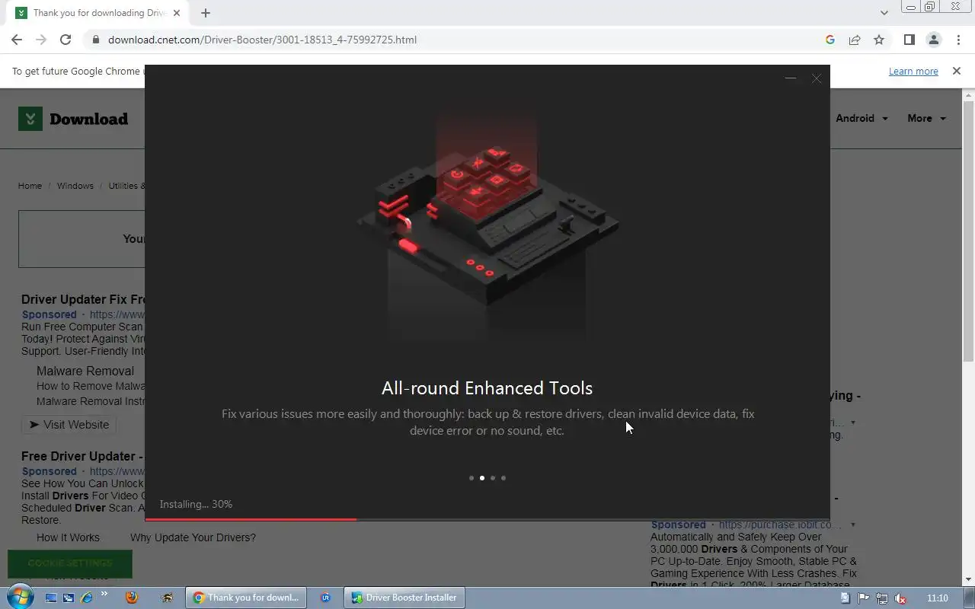Toggle Chrome side panel icon
The image size is (975, 609).
click(909, 40)
